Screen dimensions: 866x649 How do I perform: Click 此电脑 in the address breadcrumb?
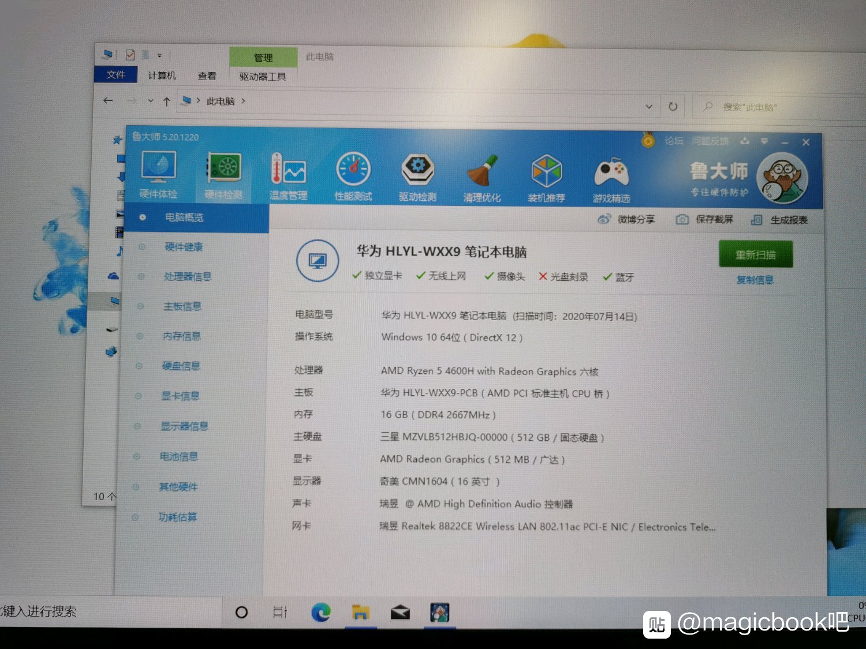(221, 102)
